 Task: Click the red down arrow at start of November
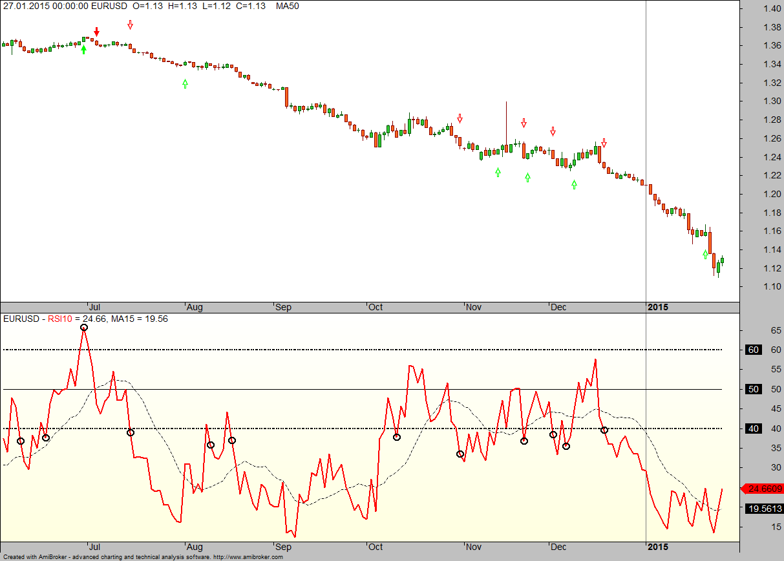pyautogui.click(x=460, y=118)
